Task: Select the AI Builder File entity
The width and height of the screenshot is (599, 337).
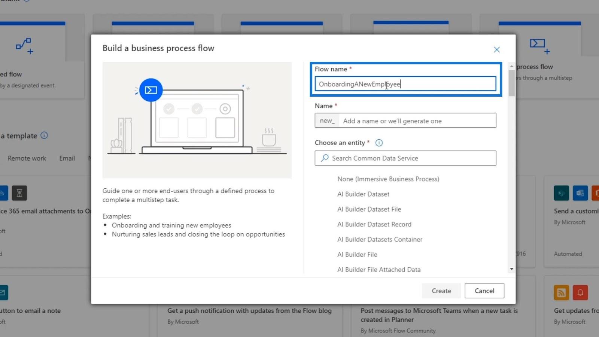Action: (x=357, y=254)
